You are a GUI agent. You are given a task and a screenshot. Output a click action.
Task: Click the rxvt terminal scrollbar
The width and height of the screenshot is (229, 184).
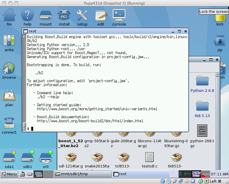24,80
